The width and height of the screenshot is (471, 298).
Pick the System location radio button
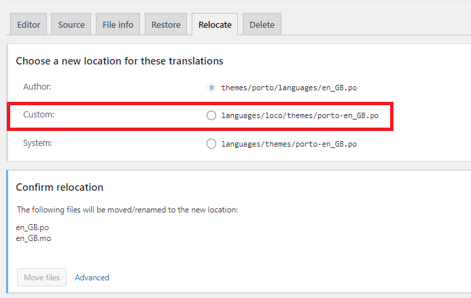(211, 144)
